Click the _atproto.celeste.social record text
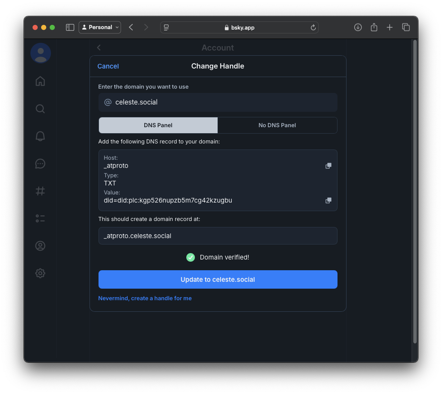 (x=137, y=236)
